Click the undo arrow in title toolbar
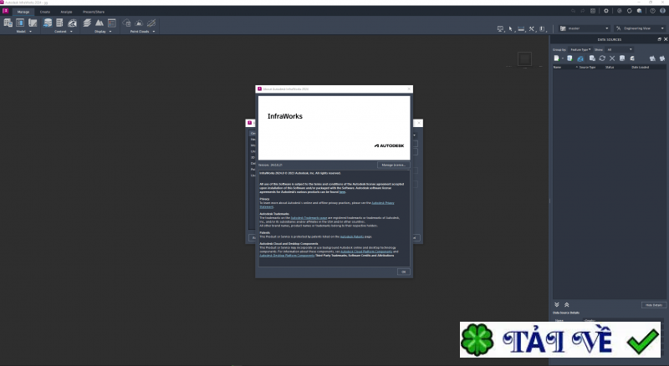 (x=574, y=11)
